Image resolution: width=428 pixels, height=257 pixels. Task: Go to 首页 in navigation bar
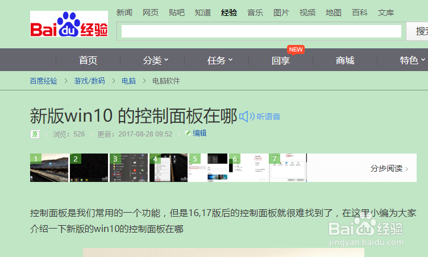[x=88, y=60]
